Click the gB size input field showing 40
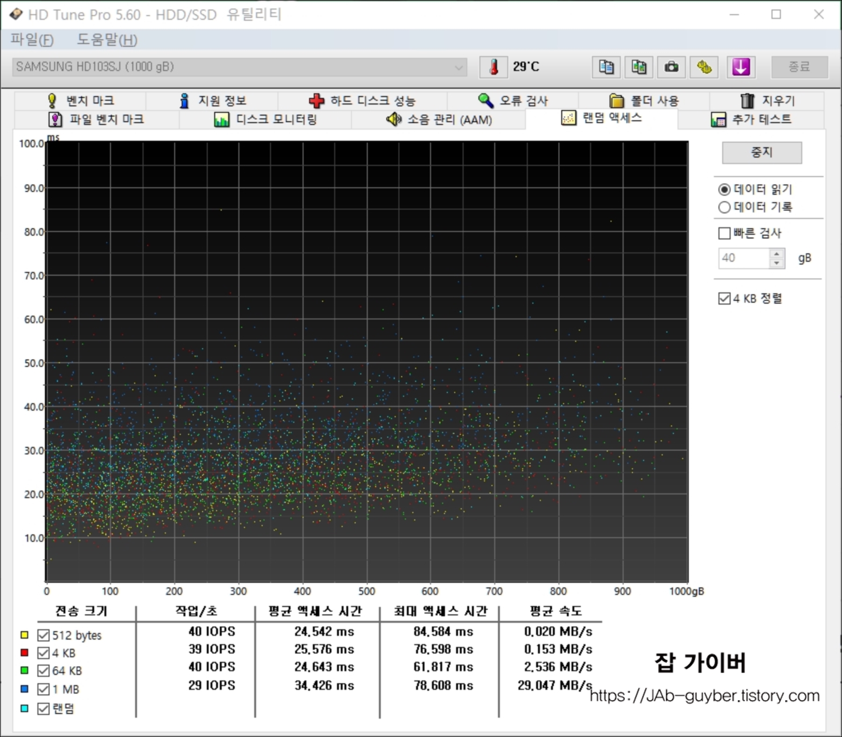 tap(744, 258)
